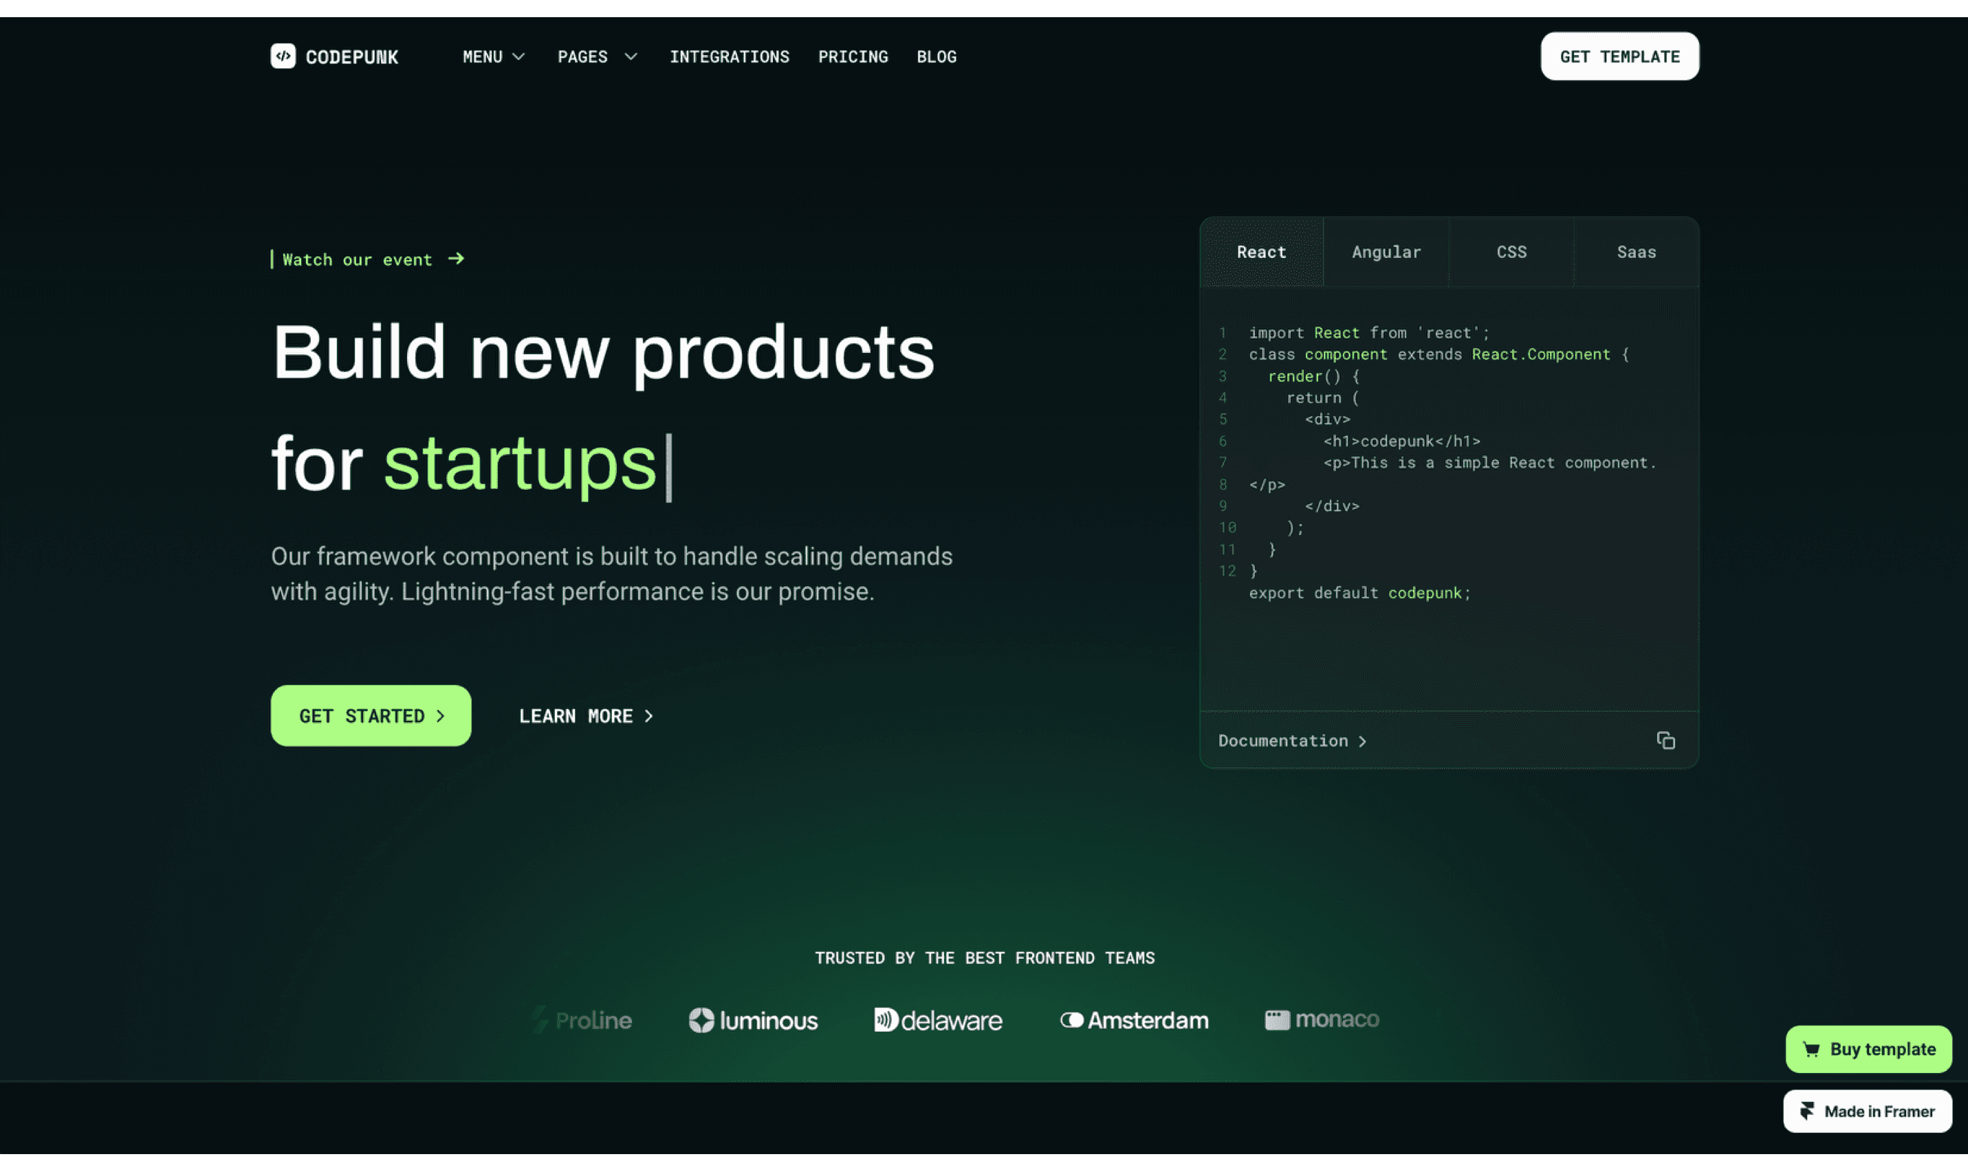Viewport: 1968px width, 1172px height.
Task: Click the Buy template button
Action: 1868,1049
